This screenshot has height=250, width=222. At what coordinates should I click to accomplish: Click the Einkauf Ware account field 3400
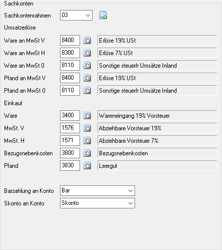pos(70,115)
